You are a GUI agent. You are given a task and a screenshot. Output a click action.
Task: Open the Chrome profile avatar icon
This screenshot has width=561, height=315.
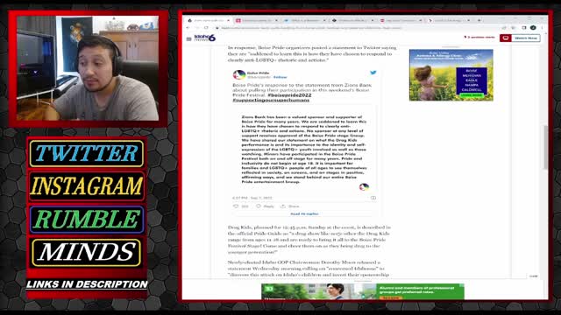tap(533, 28)
